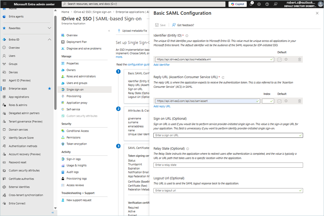
Task: Click the Audit logs icon
Action: coord(63,172)
